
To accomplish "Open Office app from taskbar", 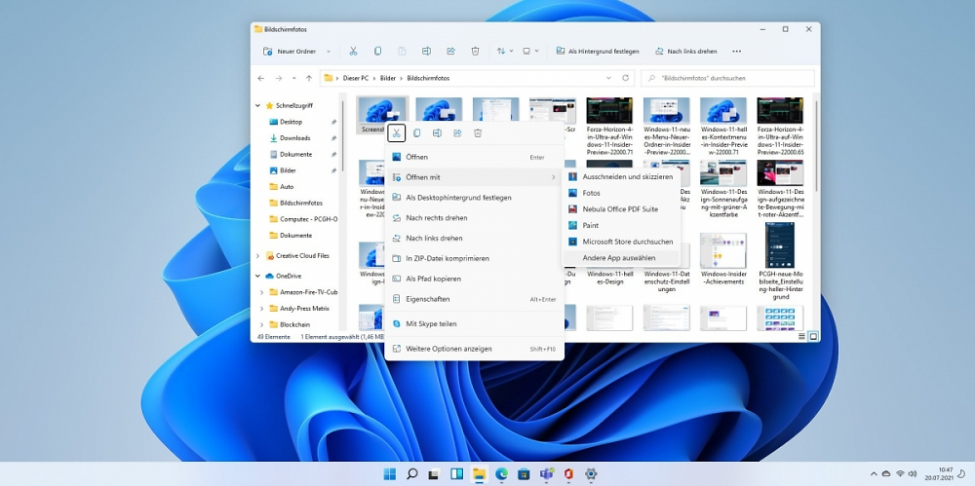I will pos(568,474).
